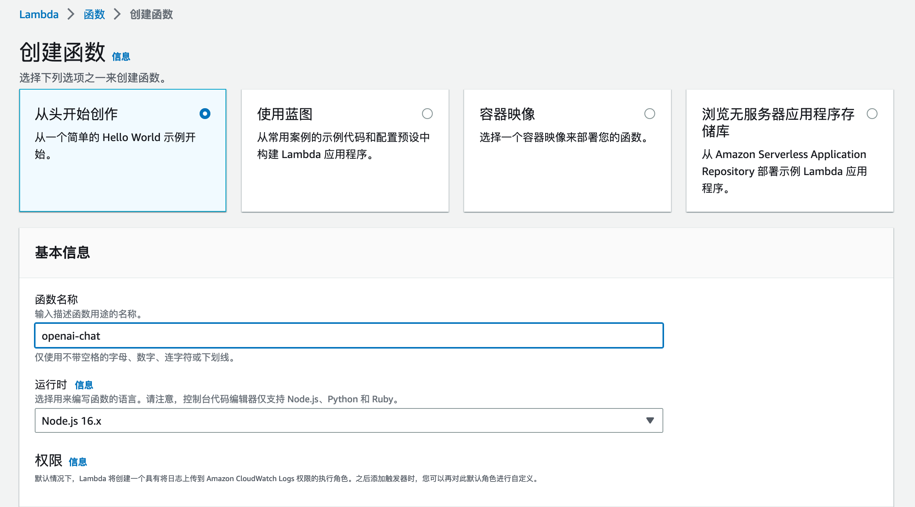Click the 使用蓝图 card description text

pos(344,146)
